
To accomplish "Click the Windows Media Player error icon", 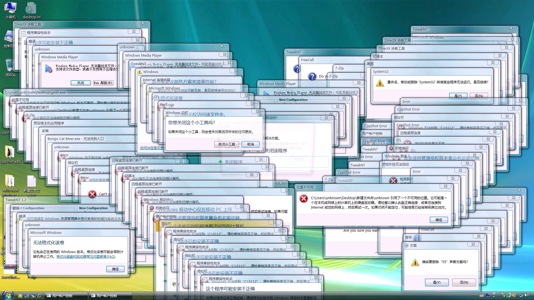I will tap(49, 68).
